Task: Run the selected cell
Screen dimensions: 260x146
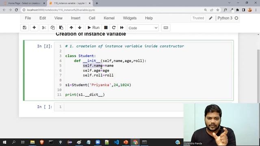Action: coord(93,28)
